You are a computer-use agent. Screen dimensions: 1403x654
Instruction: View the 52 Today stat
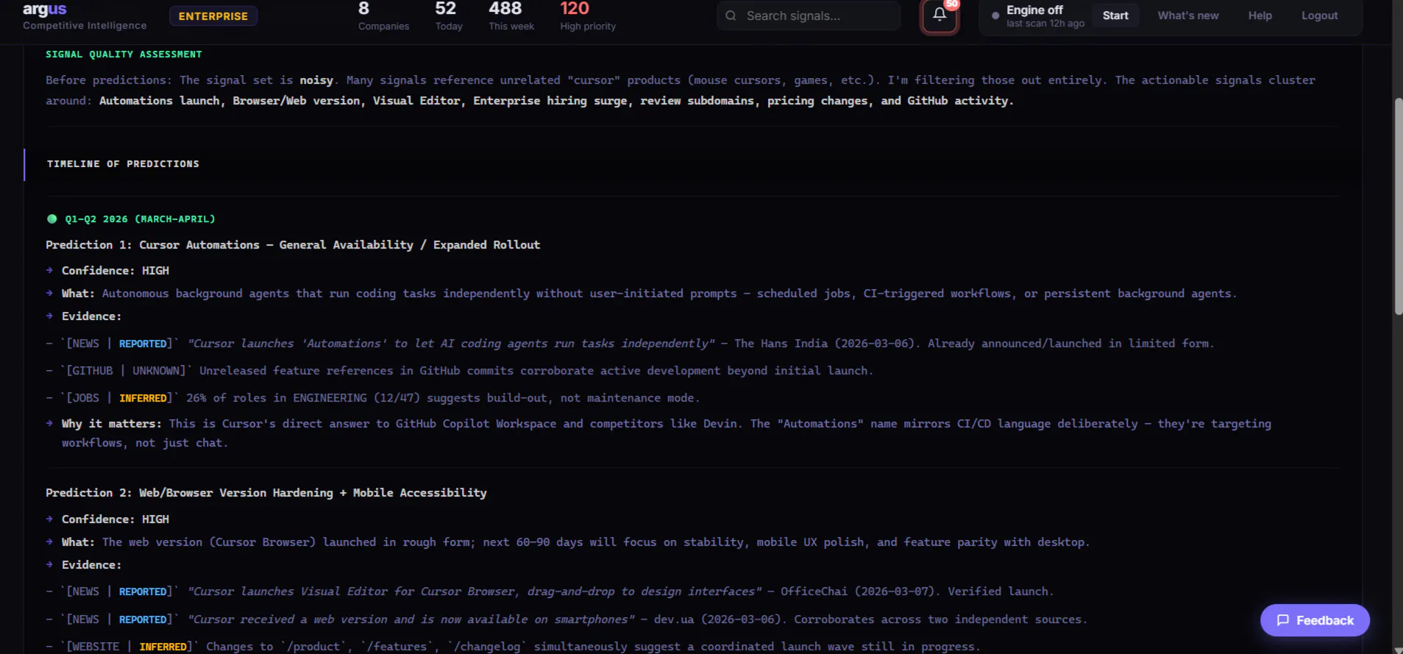pos(449,16)
